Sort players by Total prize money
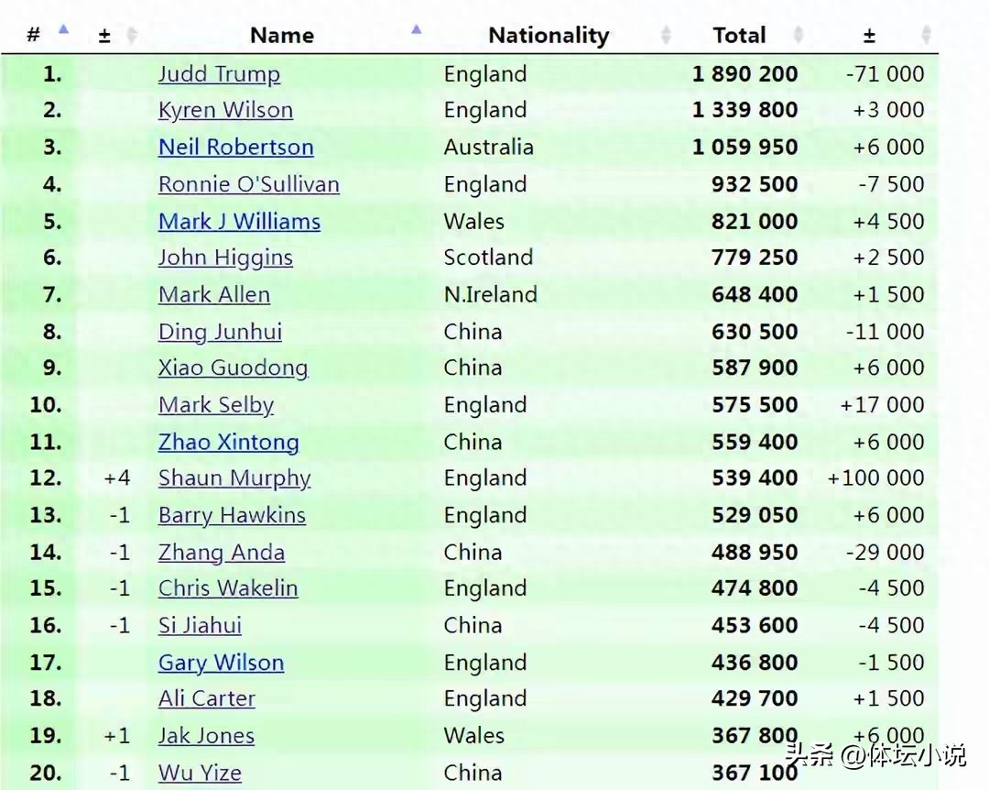 point(738,35)
